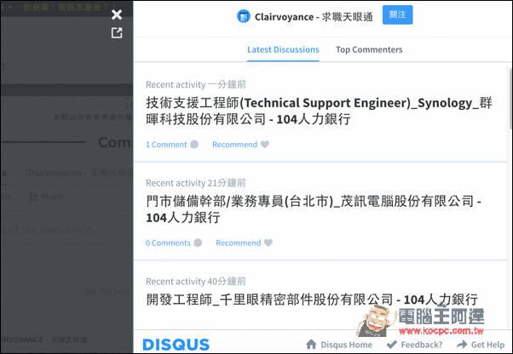The height and width of the screenshot is (354, 513).
Task: Go to Disqus Home
Action: tap(339, 345)
